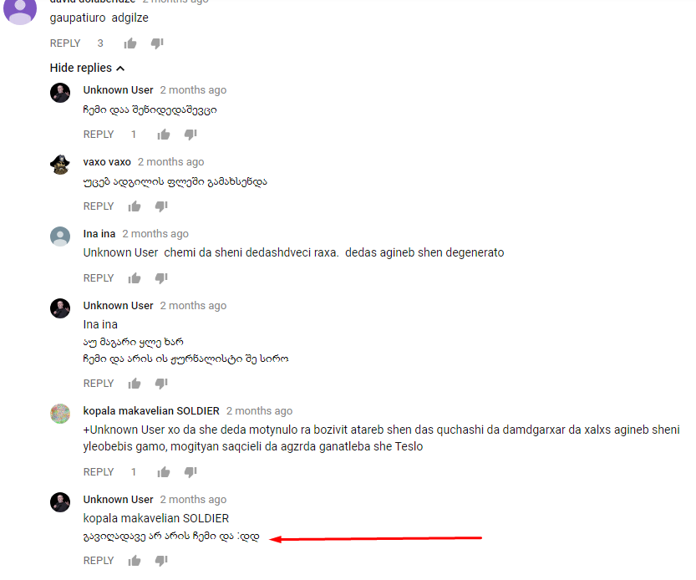
Task: Like the gaupatiuro adgilze comment
Action: click(130, 43)
